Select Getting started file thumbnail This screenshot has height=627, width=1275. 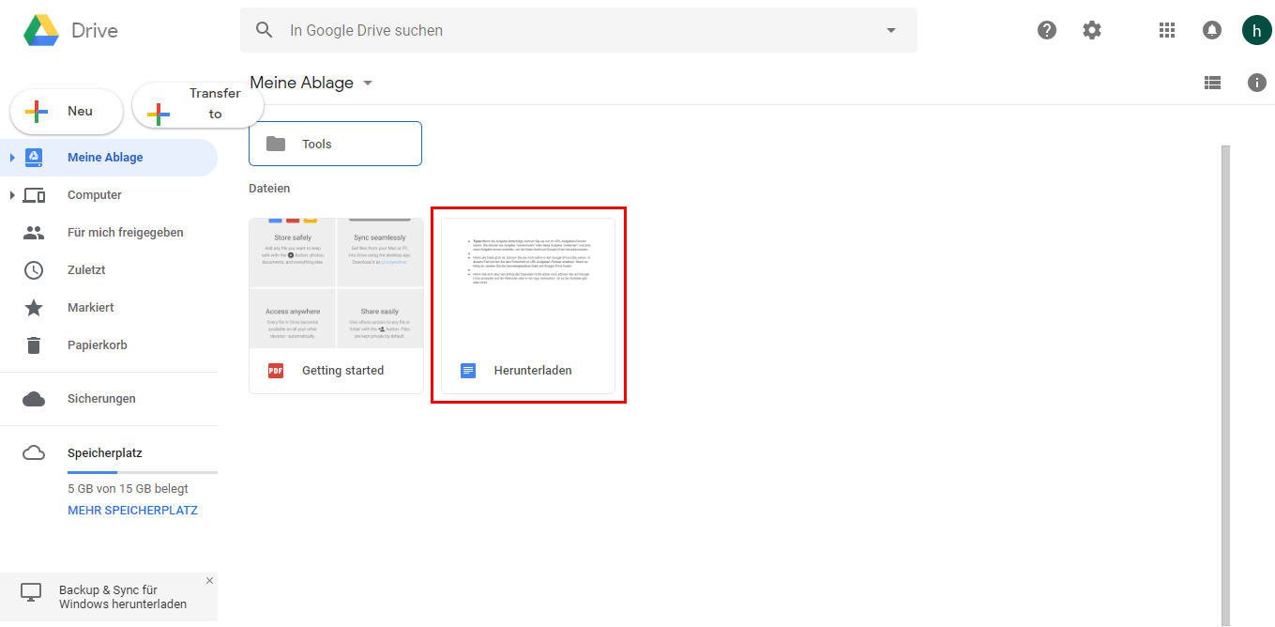pos(336,283)
